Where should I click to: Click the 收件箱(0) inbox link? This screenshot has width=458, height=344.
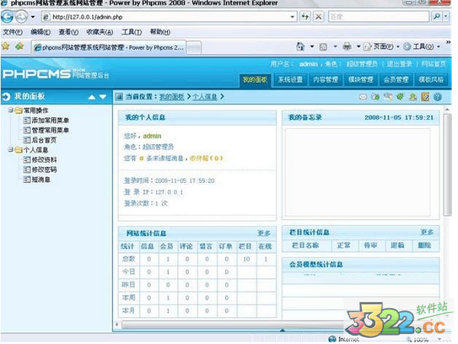click(206, 158)
